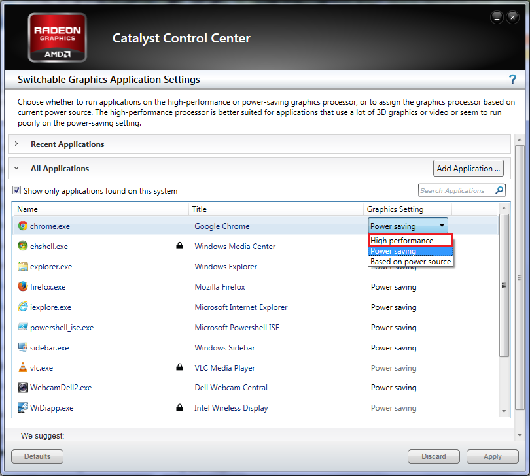This screenshot has height=476, width=530.
Task: Click the Internet Explorer icon beside iexplore.exe
Action: tap(23, 307)
